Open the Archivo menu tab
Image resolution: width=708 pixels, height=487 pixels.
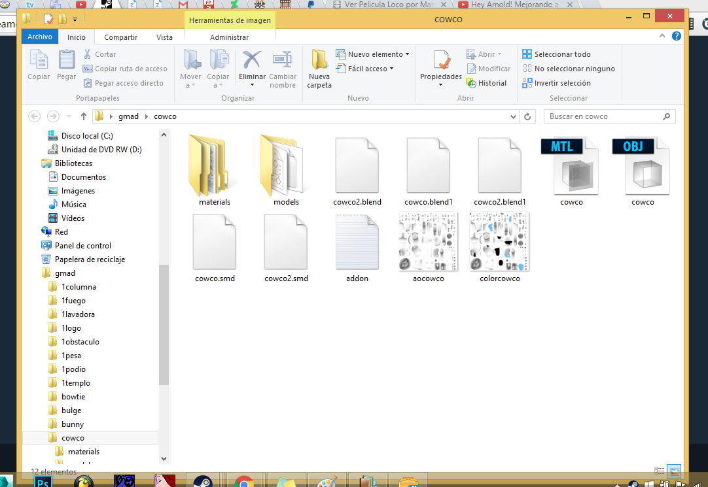click(40, 37)
